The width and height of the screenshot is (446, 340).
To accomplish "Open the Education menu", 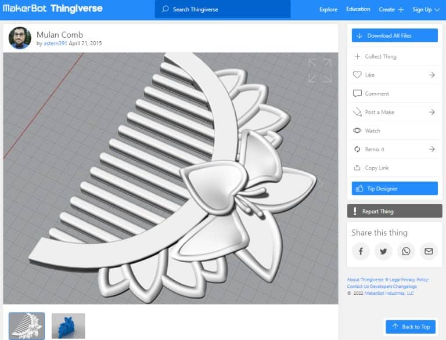I will pyautogui.click(x=358, y=9).
